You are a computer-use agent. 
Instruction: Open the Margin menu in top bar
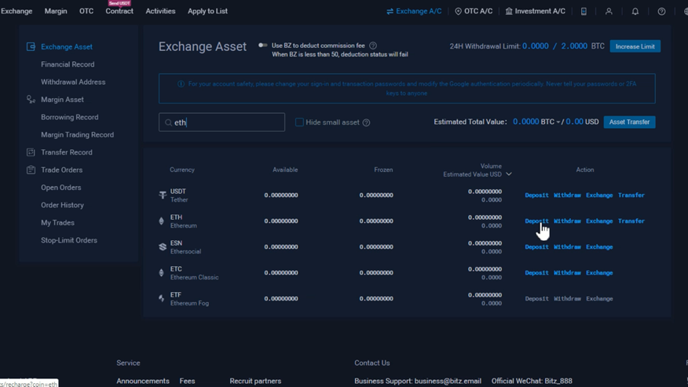[56, 11]
